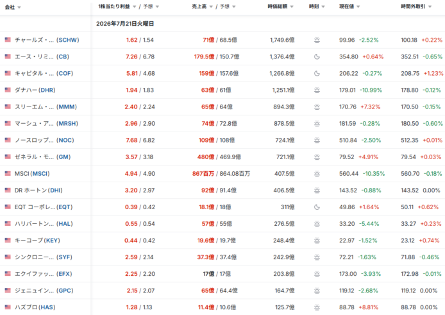Click the after-hours moon icon for COF
Image resolution: width=445 pixels, height=315 pixels.
[x=317, y=74]
